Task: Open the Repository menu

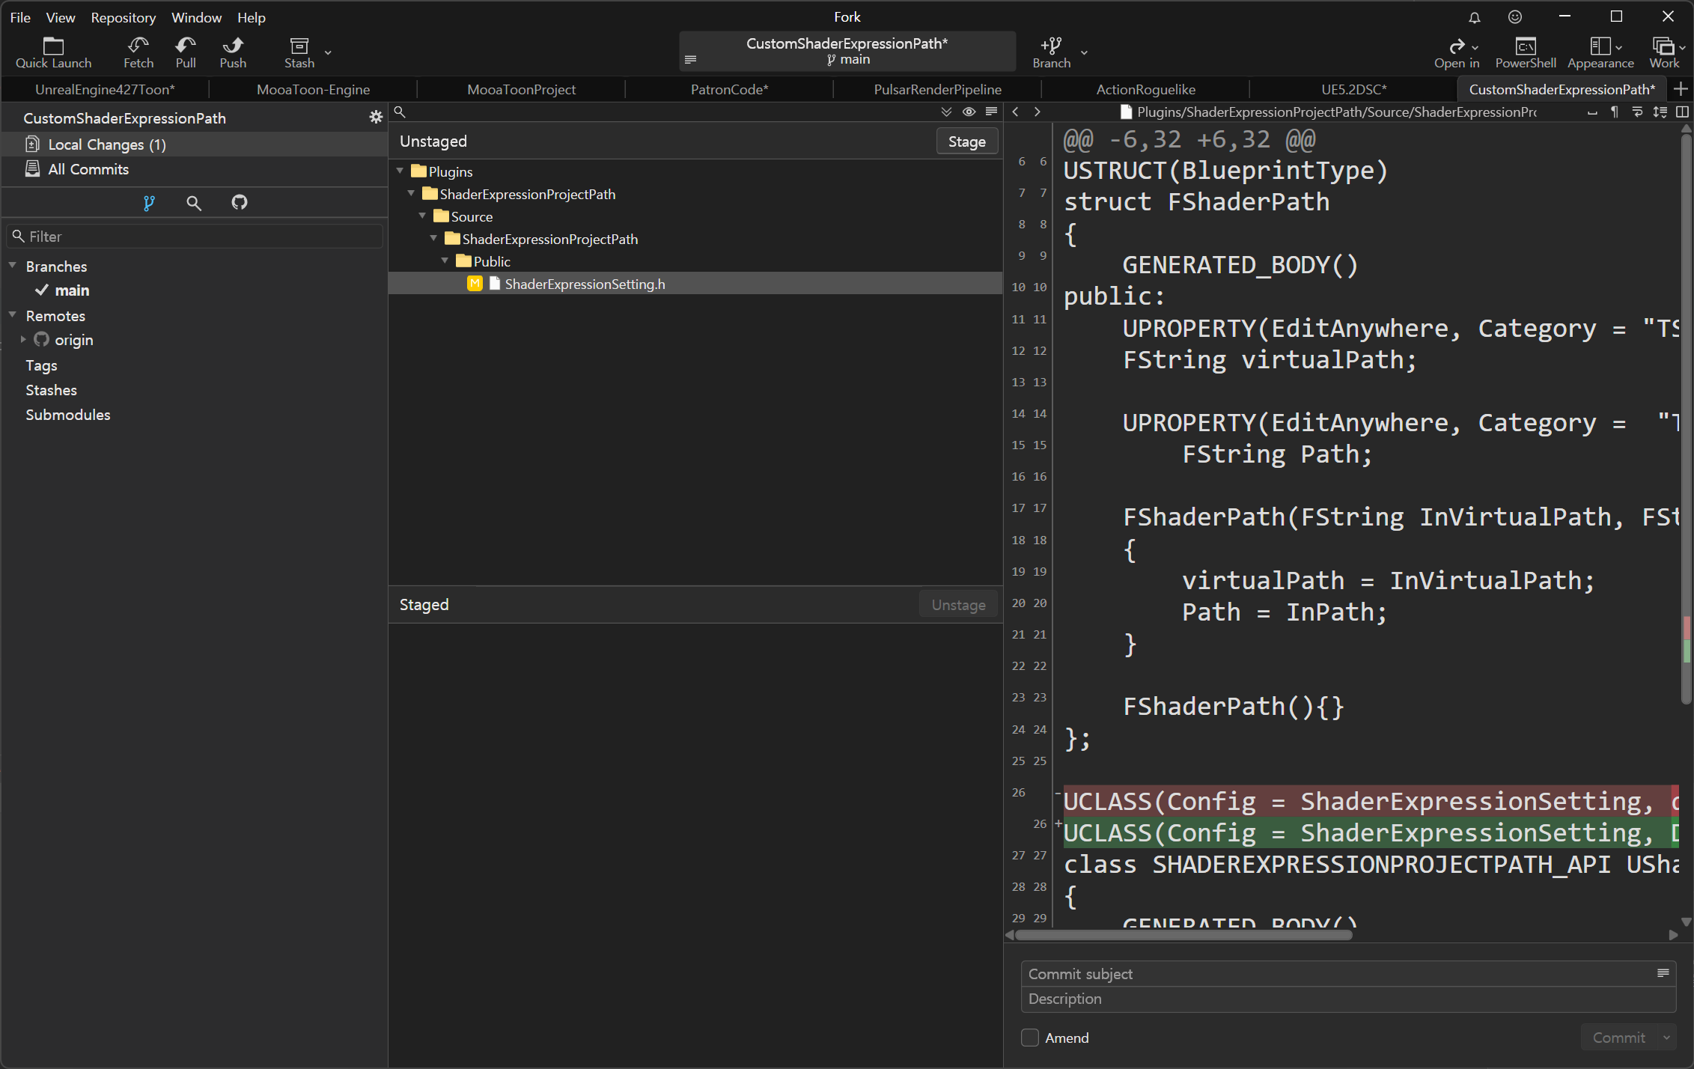Action: click(123, 17)
